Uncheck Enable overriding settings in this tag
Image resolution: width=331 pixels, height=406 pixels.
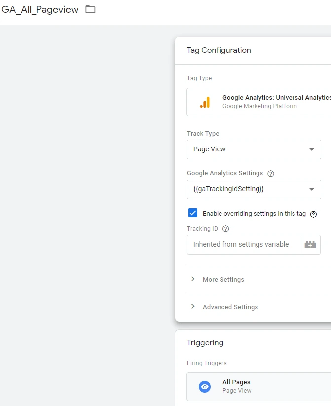tap(193, 213)
